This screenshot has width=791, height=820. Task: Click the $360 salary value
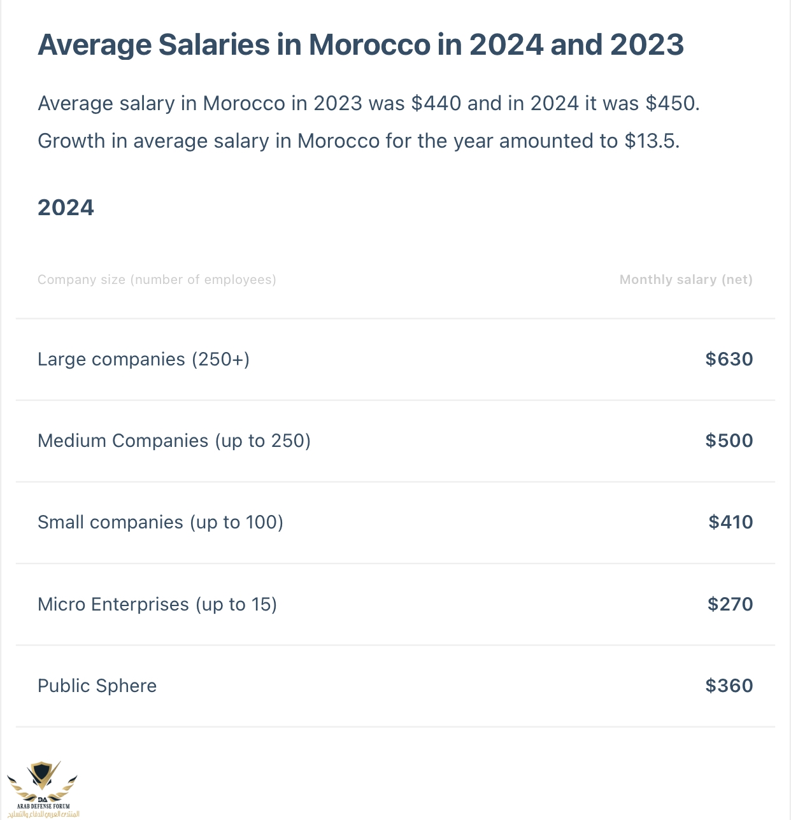click(729, 686)
